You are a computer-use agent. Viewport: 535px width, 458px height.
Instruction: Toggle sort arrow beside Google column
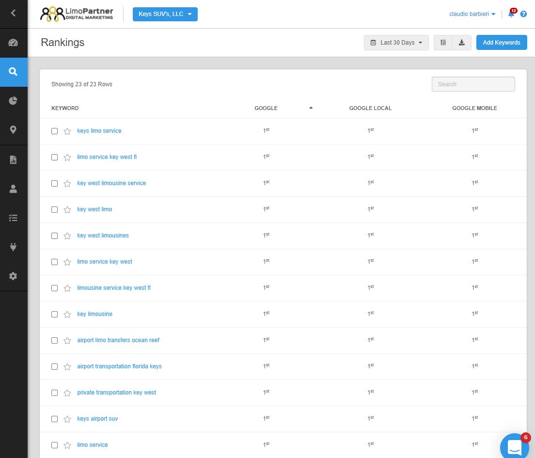[x=311, y=108]
